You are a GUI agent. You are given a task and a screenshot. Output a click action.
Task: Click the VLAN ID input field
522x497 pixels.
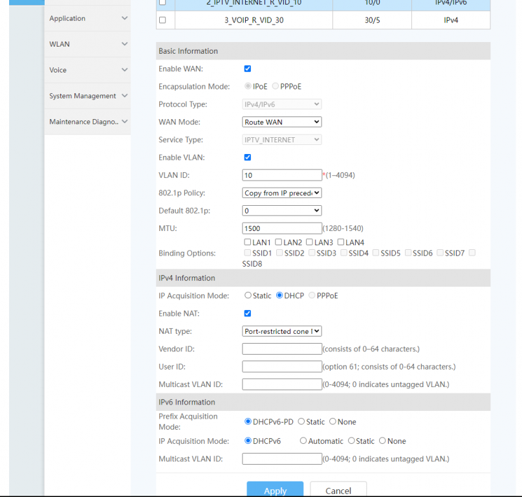[282, 175]
